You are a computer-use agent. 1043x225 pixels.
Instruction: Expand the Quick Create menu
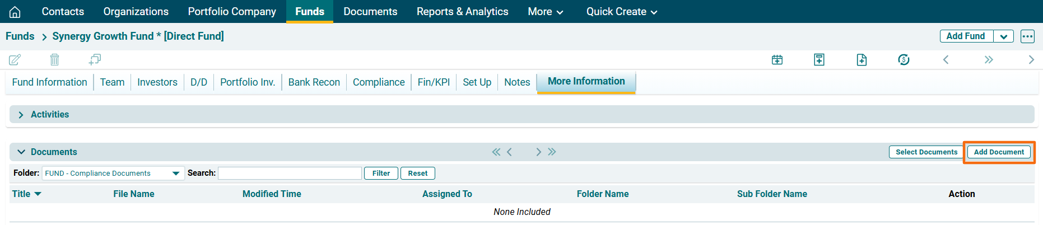(621, 12)
